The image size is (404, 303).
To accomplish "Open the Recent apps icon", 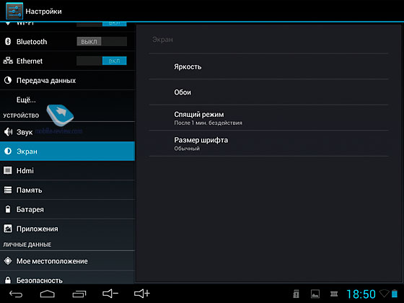I will (x=79, y=294).
